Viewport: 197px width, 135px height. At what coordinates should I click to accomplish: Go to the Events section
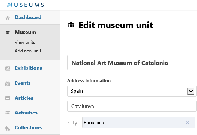click(23, 83)
